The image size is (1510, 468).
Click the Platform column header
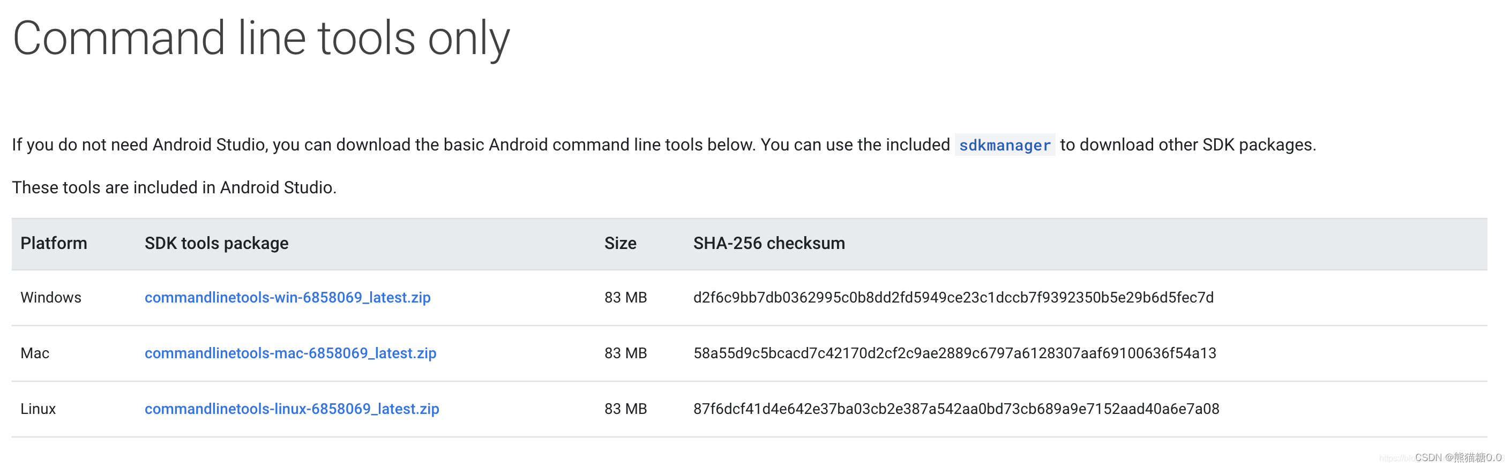click(54, 243)
